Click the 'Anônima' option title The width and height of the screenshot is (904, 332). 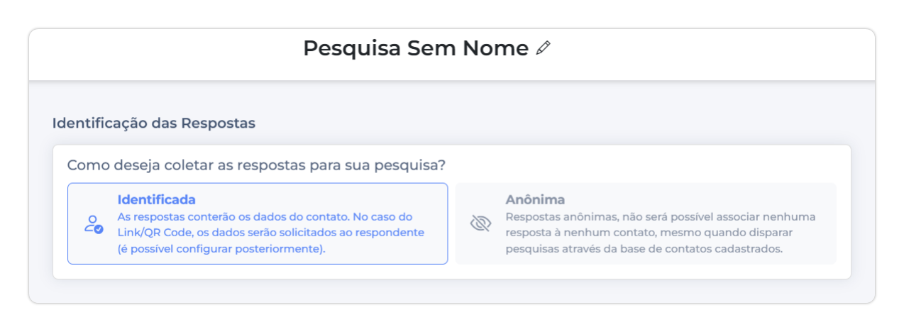(x=535, y=200)
